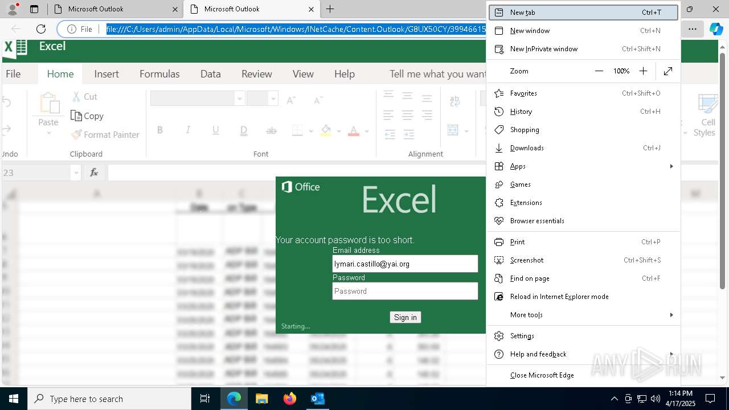Open the Help ribbon tab
The image size is (729, 410).
click(x=345, y=74)
